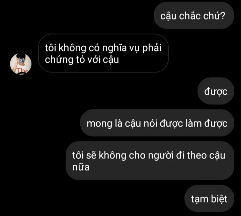
Task: Tap the red shirt lettering in avatar
Action: coord(22,71)
